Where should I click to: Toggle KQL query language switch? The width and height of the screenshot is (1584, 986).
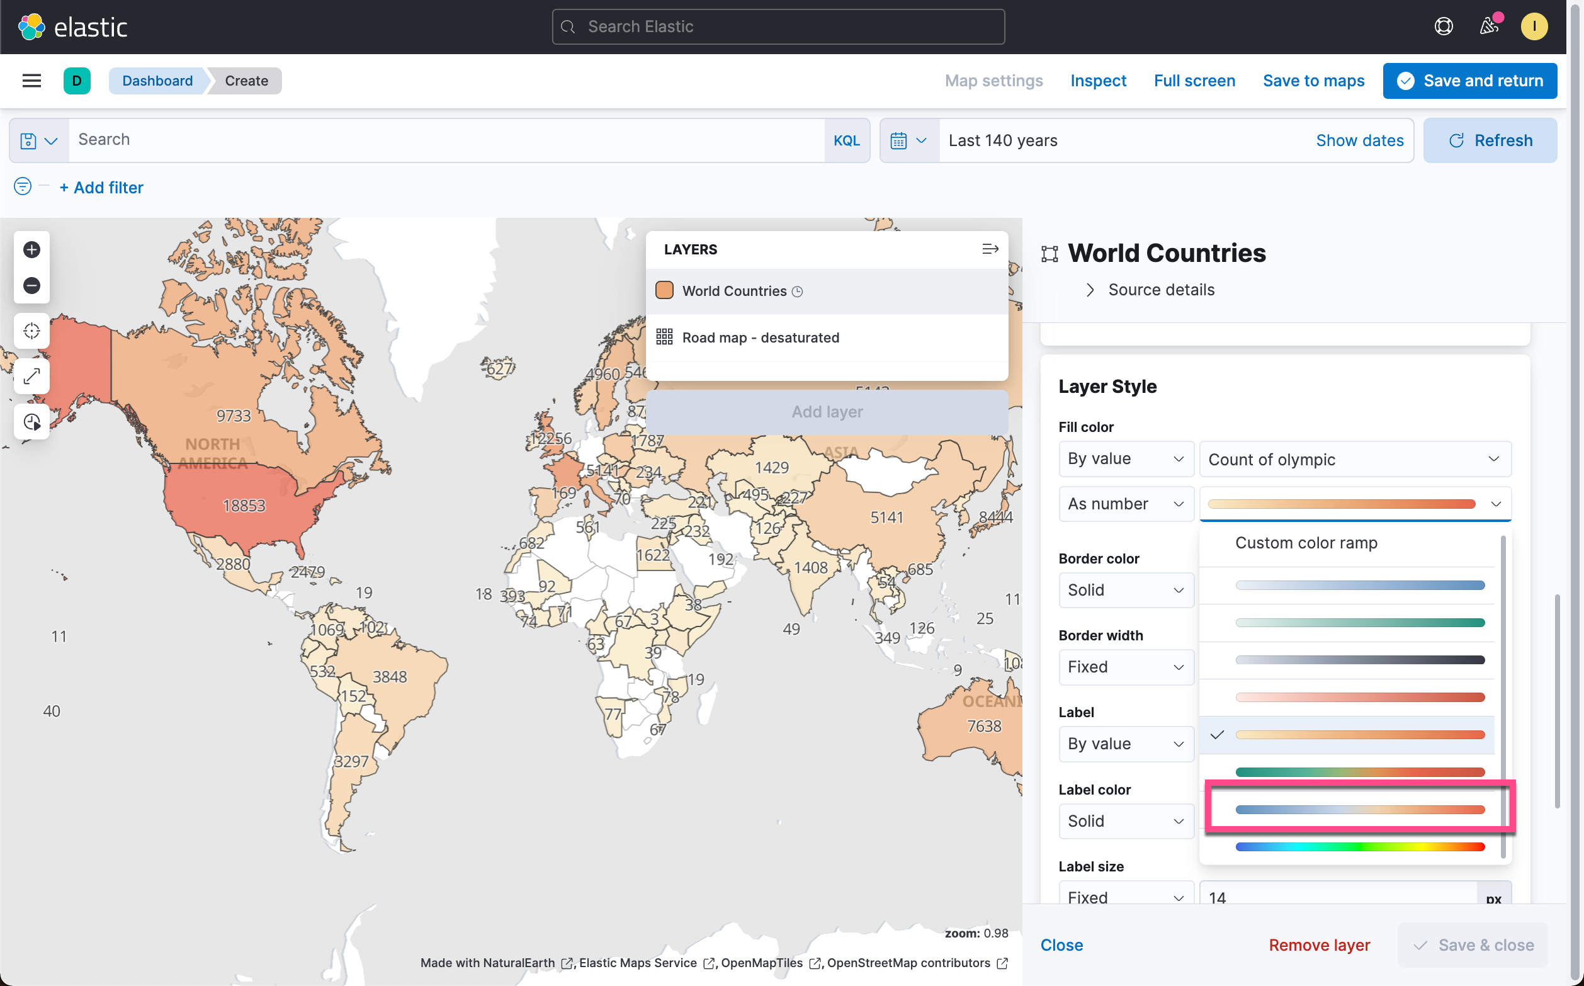(x=846, y=141)
